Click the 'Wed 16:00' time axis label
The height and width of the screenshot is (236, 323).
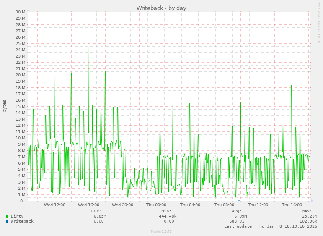click(x=88, y=205)
